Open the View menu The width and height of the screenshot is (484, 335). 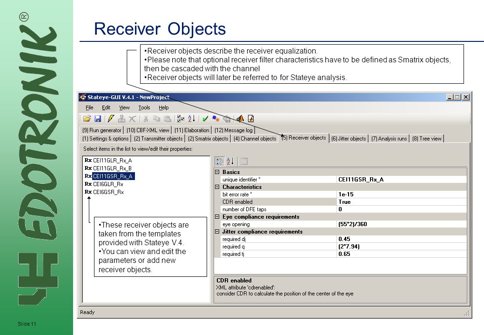pos(124,107)
